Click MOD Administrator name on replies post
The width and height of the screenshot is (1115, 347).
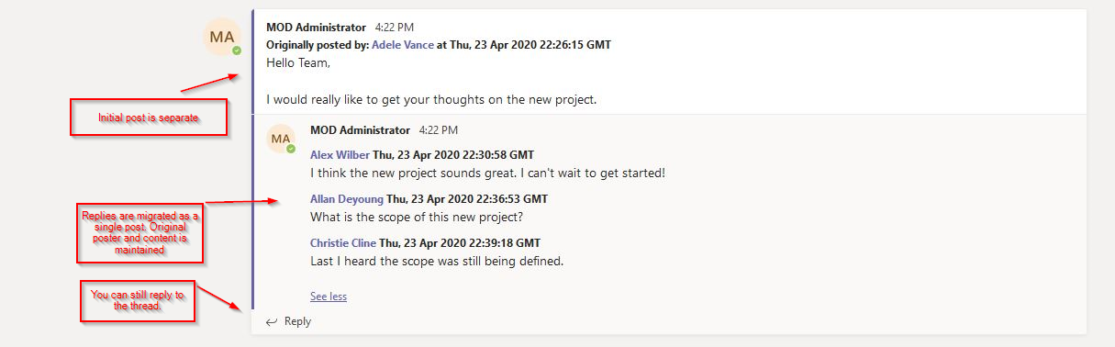pos(361,130)
